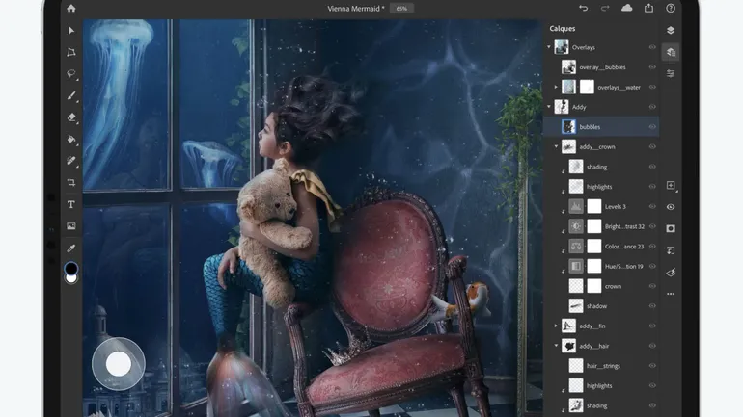Tap the touch shortcut circle

point(119,364)
